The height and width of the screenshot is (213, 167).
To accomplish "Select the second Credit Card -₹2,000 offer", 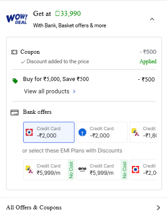I will 102,132.
